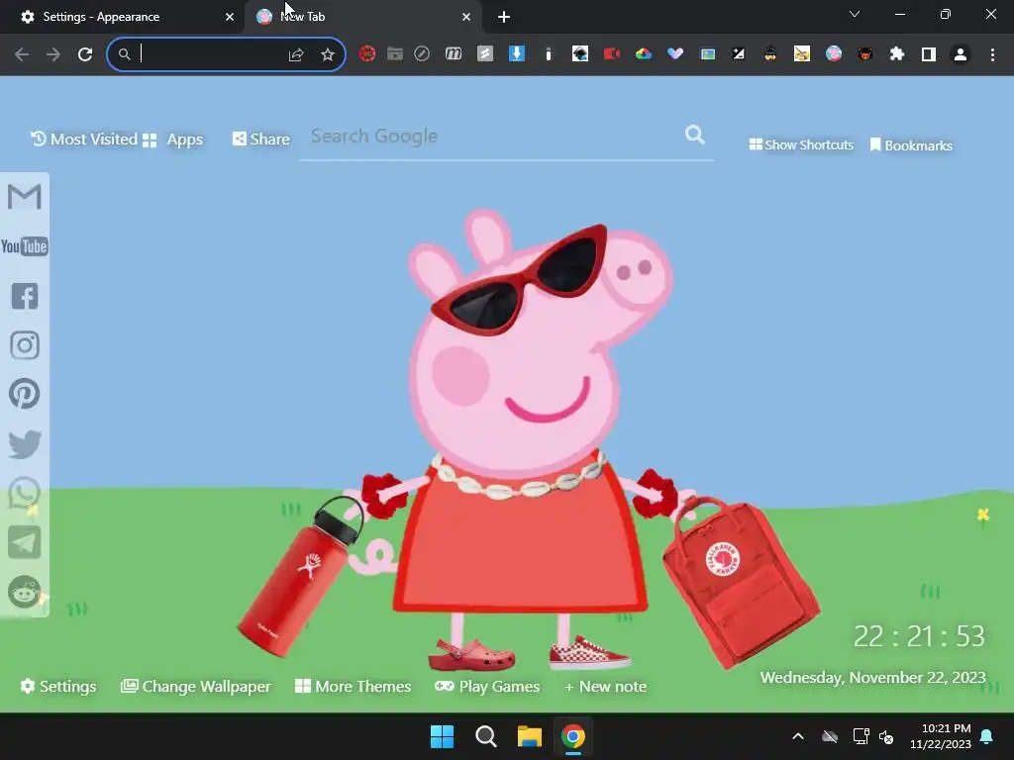The height and width of the screenshot is (760, 1014).
Task: Click the colorful cloud extension icon
Action: (x=644, y=54)
